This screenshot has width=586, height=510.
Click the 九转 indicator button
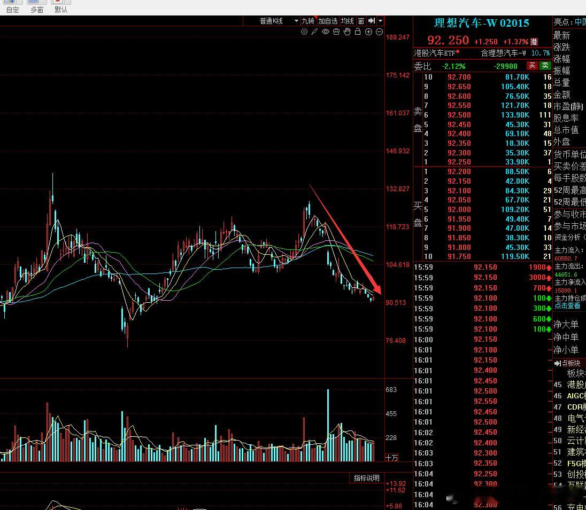(x=309, y=21)
